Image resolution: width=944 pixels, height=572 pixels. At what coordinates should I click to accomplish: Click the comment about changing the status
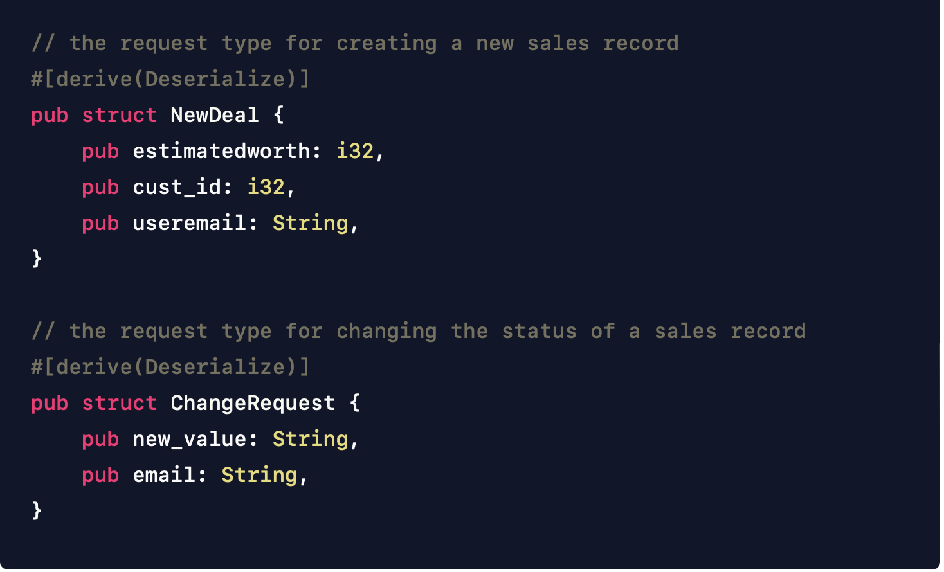(x=419, y=332)
